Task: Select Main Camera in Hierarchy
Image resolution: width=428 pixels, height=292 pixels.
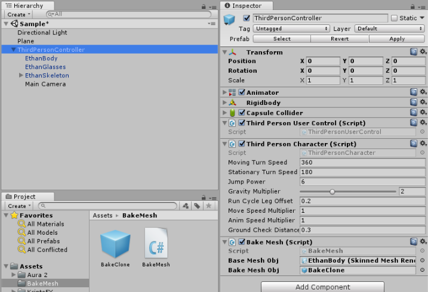Action: pos(45,84)
